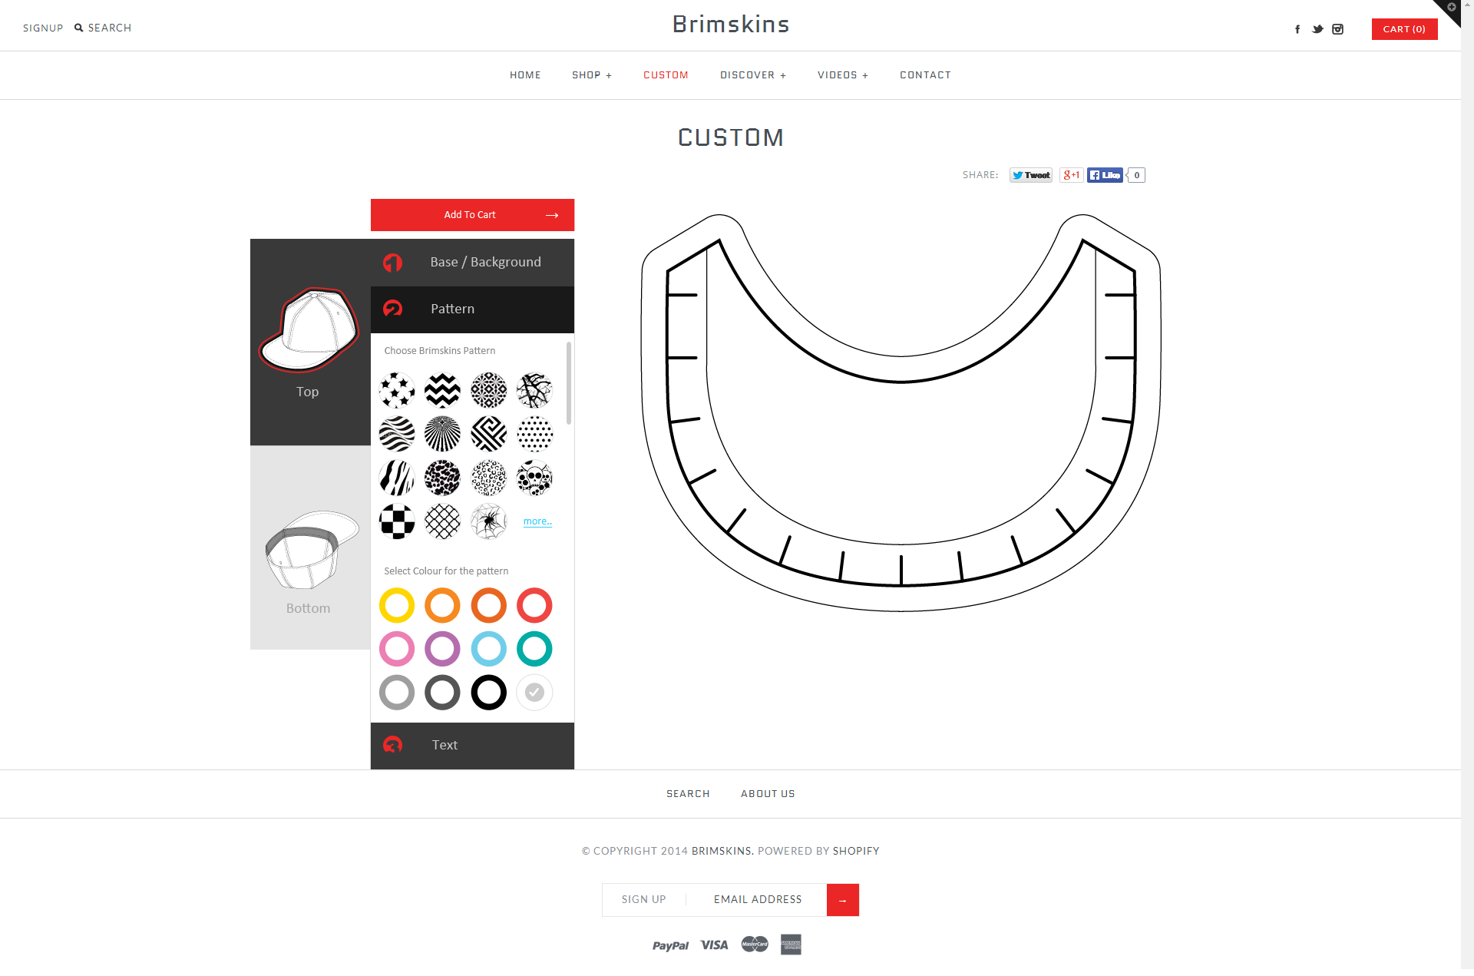
Task: Click the Tweet share button
Action: coord(1030,175)
